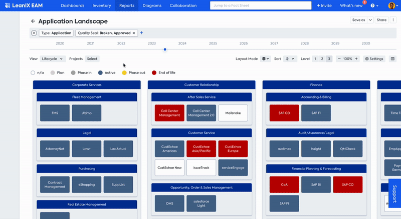Click What's new link

click(x=351, y=5)
